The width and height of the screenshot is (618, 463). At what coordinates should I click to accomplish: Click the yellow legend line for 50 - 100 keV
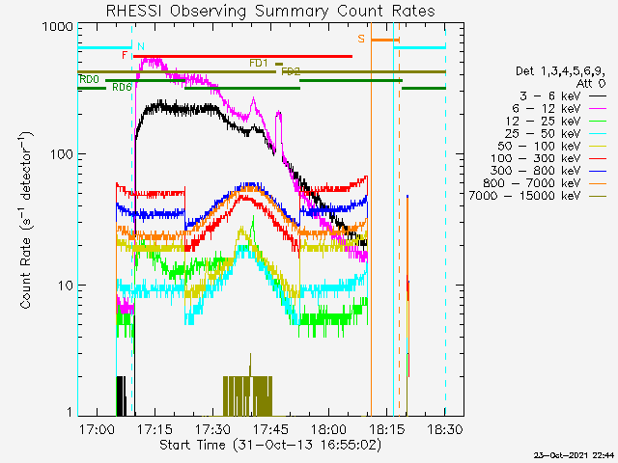click(598, 146)
